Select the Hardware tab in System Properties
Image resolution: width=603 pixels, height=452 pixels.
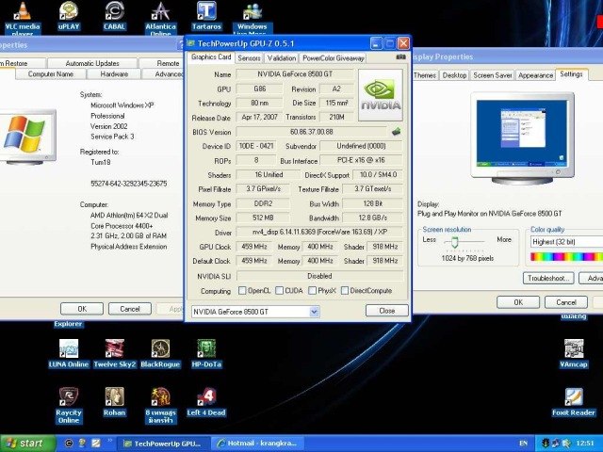114,74
